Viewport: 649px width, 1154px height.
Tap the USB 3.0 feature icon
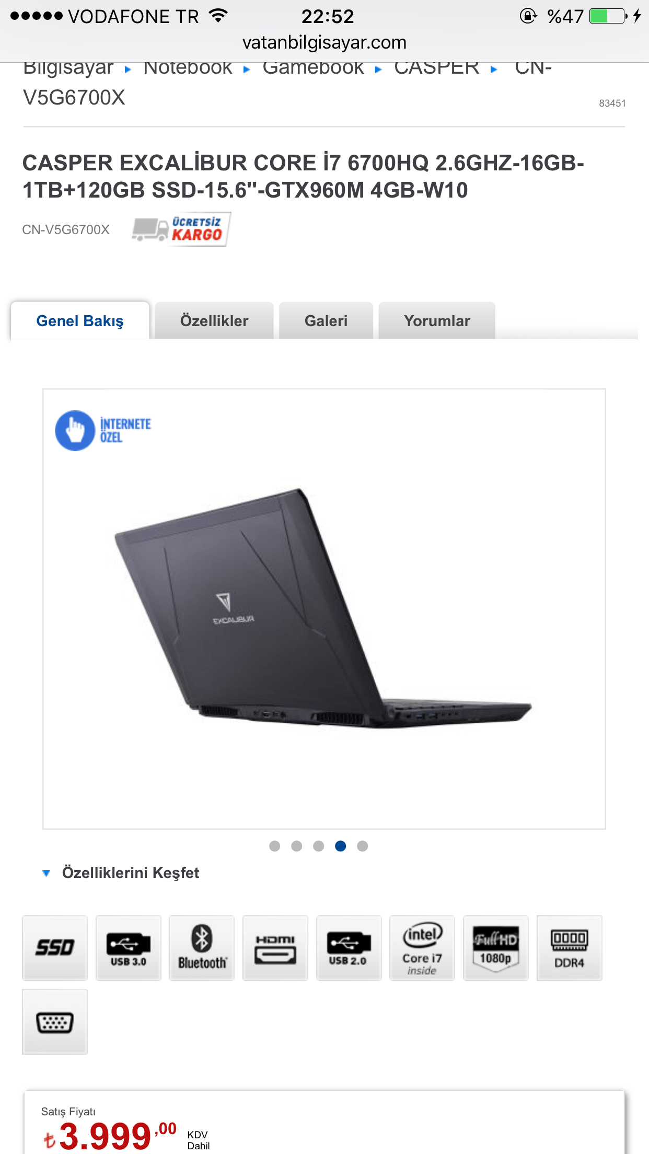tap(129, 948)
